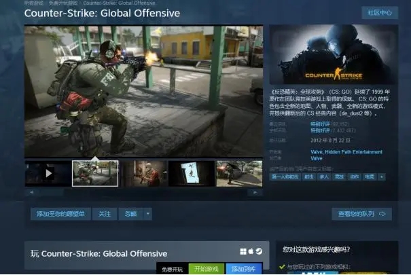Click the 关注 follow button
This screenshot has width=411, height=275.
(105, 214)
